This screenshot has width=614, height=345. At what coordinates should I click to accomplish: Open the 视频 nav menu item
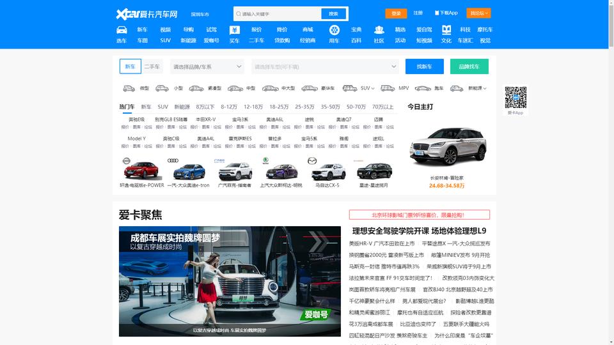point(165,29)
